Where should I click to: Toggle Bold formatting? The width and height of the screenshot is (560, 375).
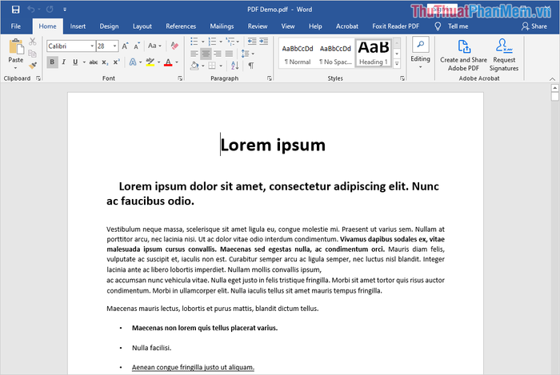pyautogui.click(x=52, y=62)
